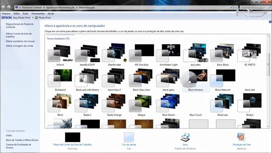Open the help question mark icon
The height and width of the screenshot is (153, 272).
(270, 22)
